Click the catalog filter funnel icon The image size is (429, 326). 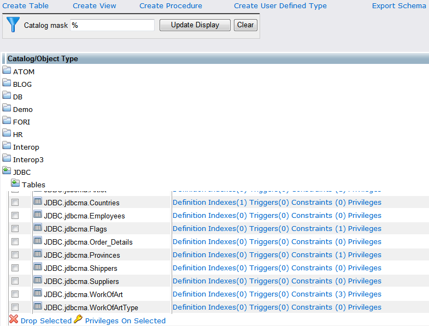pyautogui.click(x=13, y=25)
